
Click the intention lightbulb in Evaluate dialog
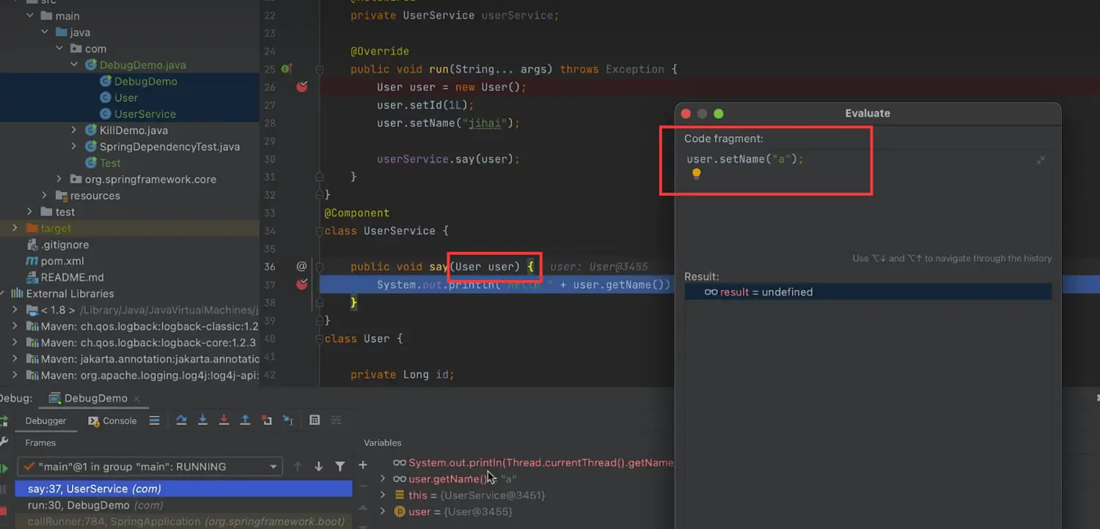[x=696, y=174]
